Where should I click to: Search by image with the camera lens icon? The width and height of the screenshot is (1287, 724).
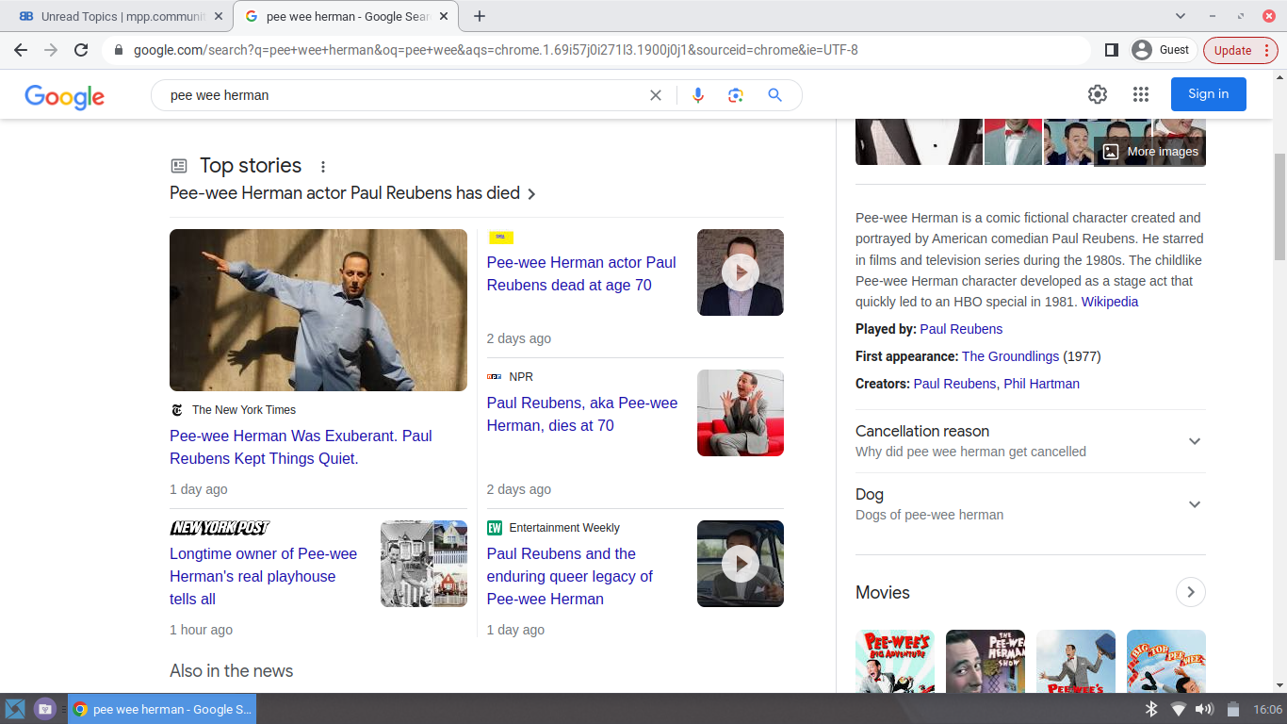coord(736,95)
